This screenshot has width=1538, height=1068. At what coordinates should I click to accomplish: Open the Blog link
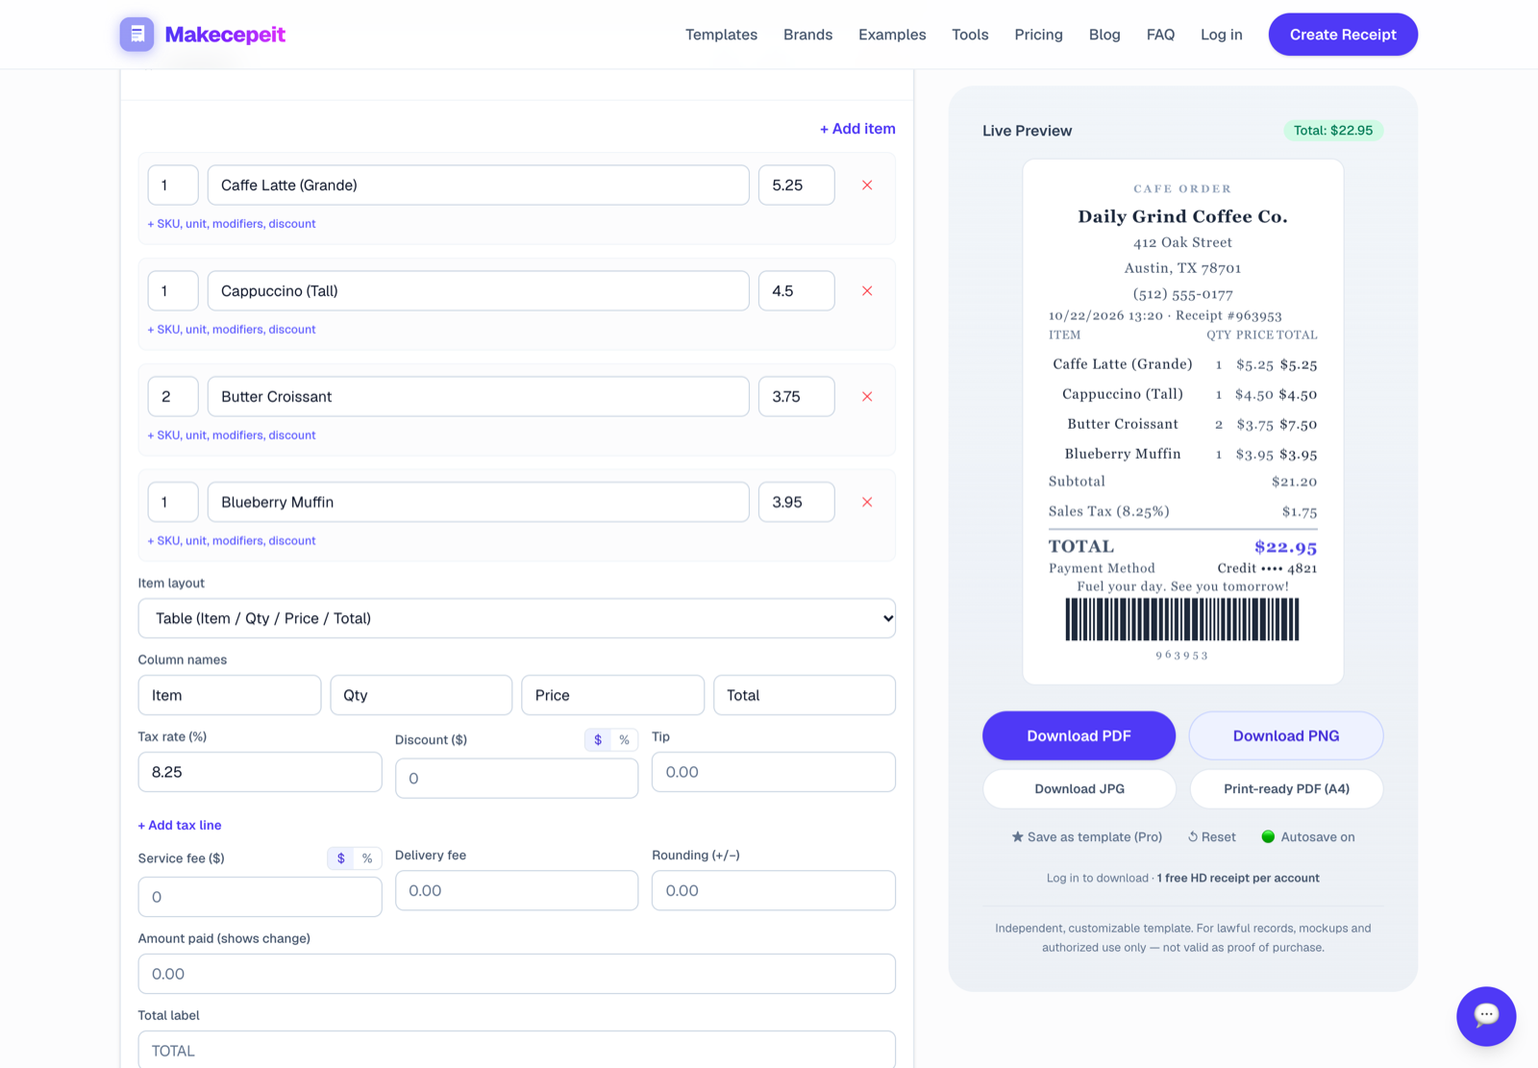[1104, 35]
